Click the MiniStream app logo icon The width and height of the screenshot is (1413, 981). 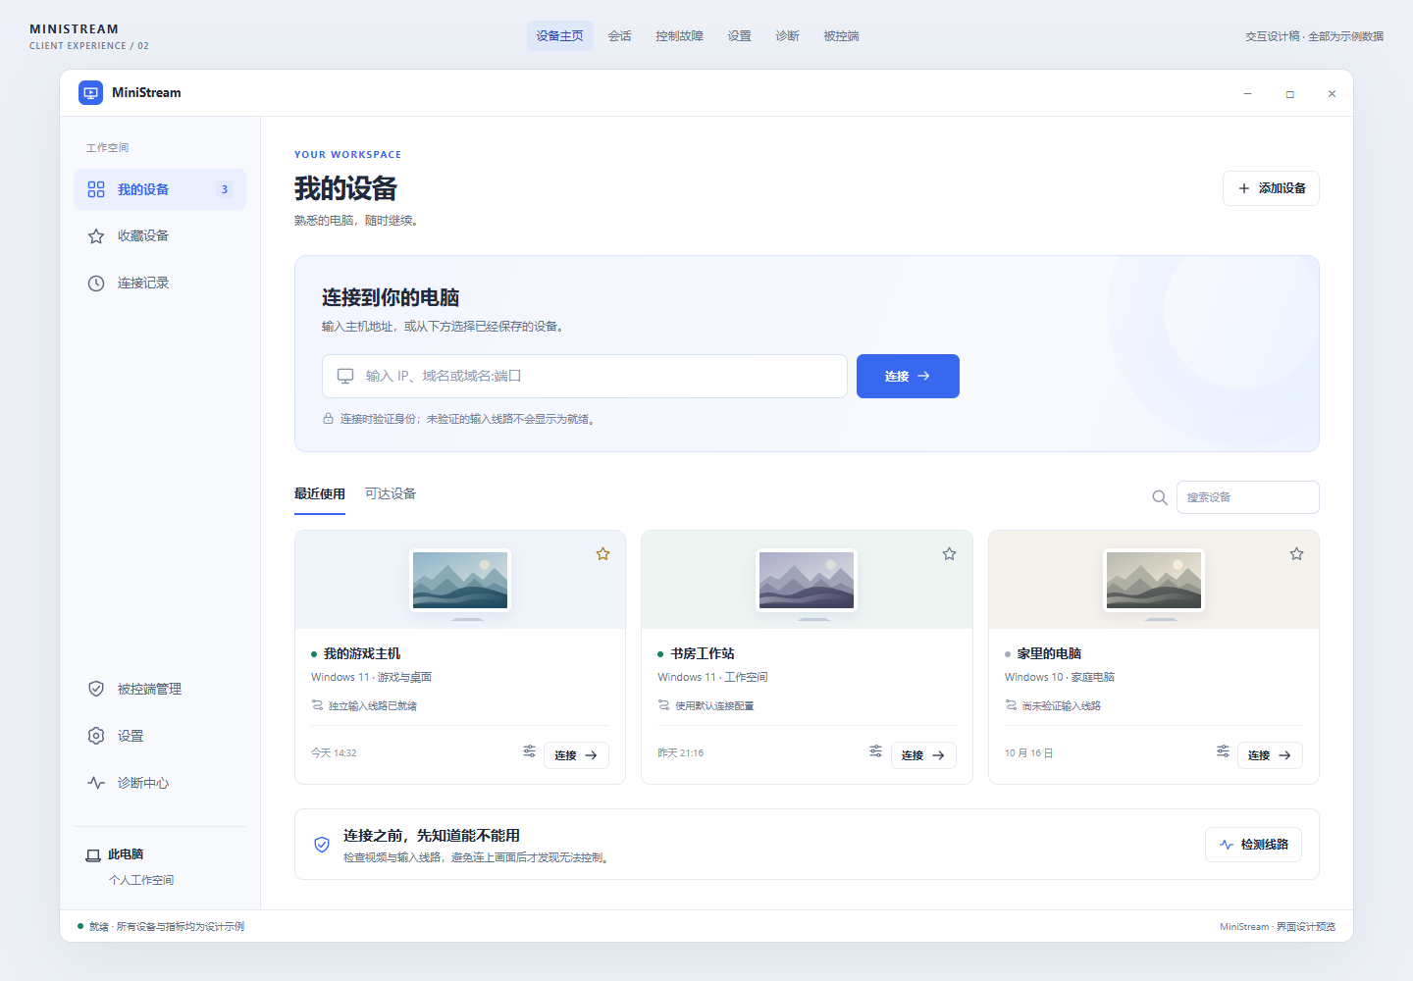pyautogui.click(x=90, y=93)
